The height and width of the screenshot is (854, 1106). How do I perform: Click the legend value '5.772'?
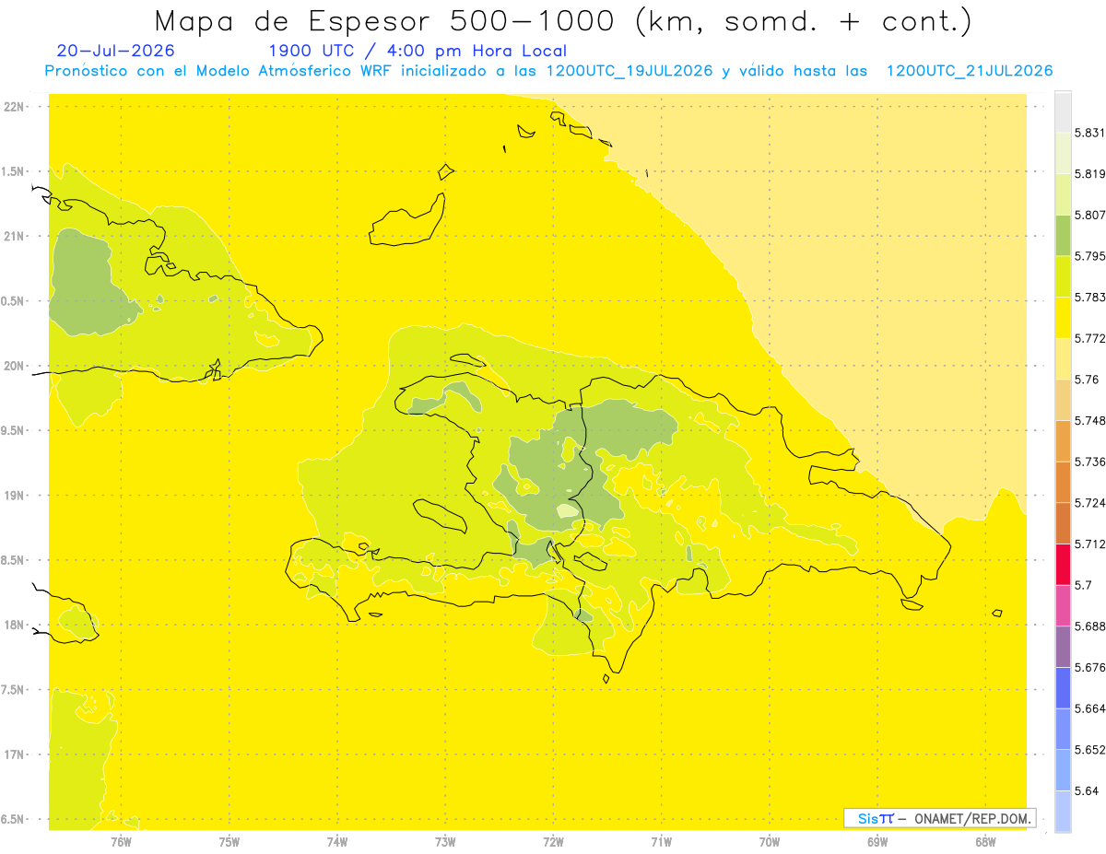[x=1089, y=338]
